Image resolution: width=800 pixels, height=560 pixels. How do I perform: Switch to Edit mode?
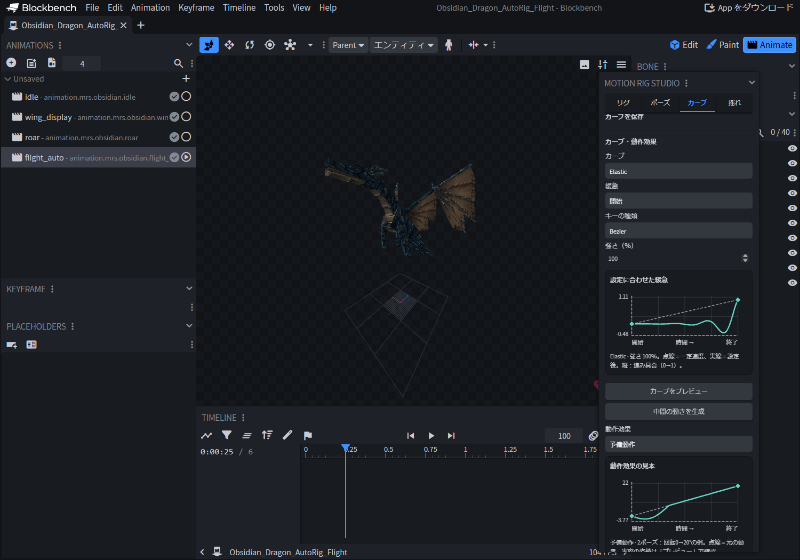pos(684,45)
